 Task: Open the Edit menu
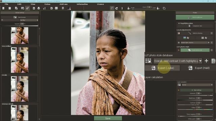click(19, 4)
